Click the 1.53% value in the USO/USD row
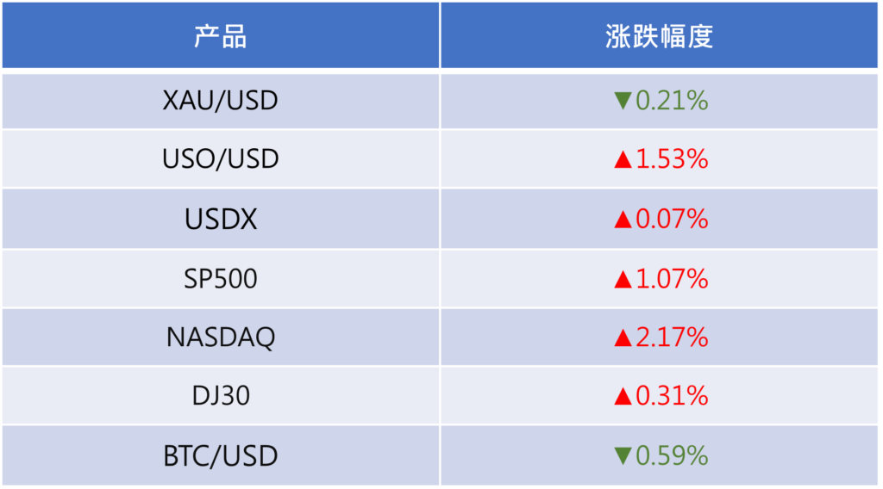883x489 pixels. (672, 159)
